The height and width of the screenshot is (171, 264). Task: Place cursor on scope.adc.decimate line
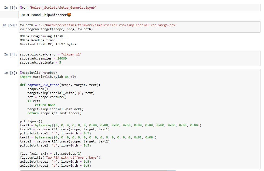click(x=40, y=62)
